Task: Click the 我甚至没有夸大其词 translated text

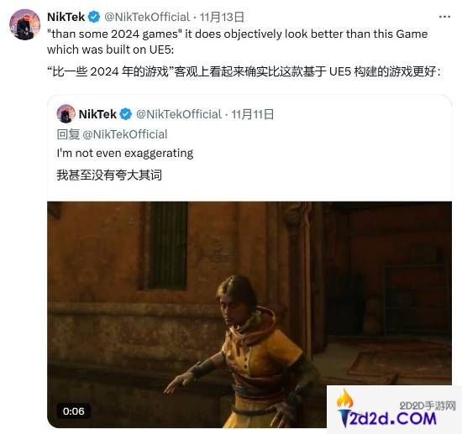Action: [109, 175]
